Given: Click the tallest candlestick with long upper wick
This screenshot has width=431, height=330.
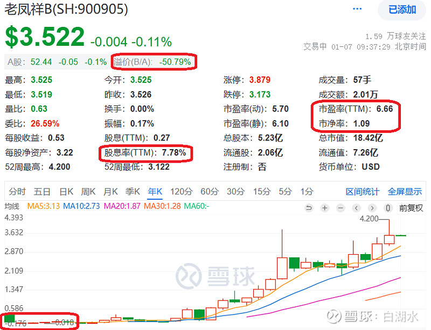Looking at the screenshot, I should pyautogui.click(x=282, y=255).
